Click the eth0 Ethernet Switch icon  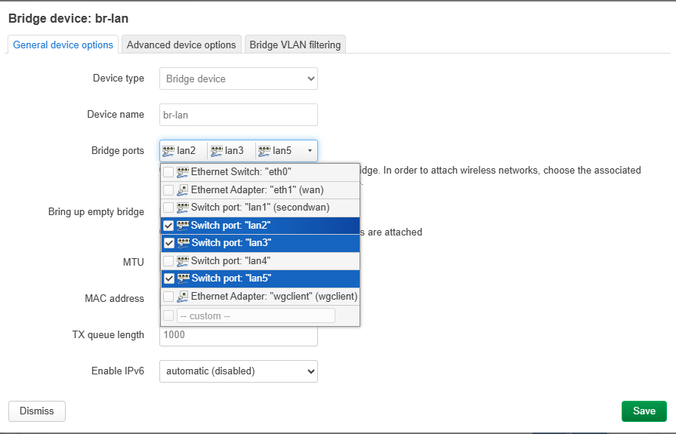point(182,172)
